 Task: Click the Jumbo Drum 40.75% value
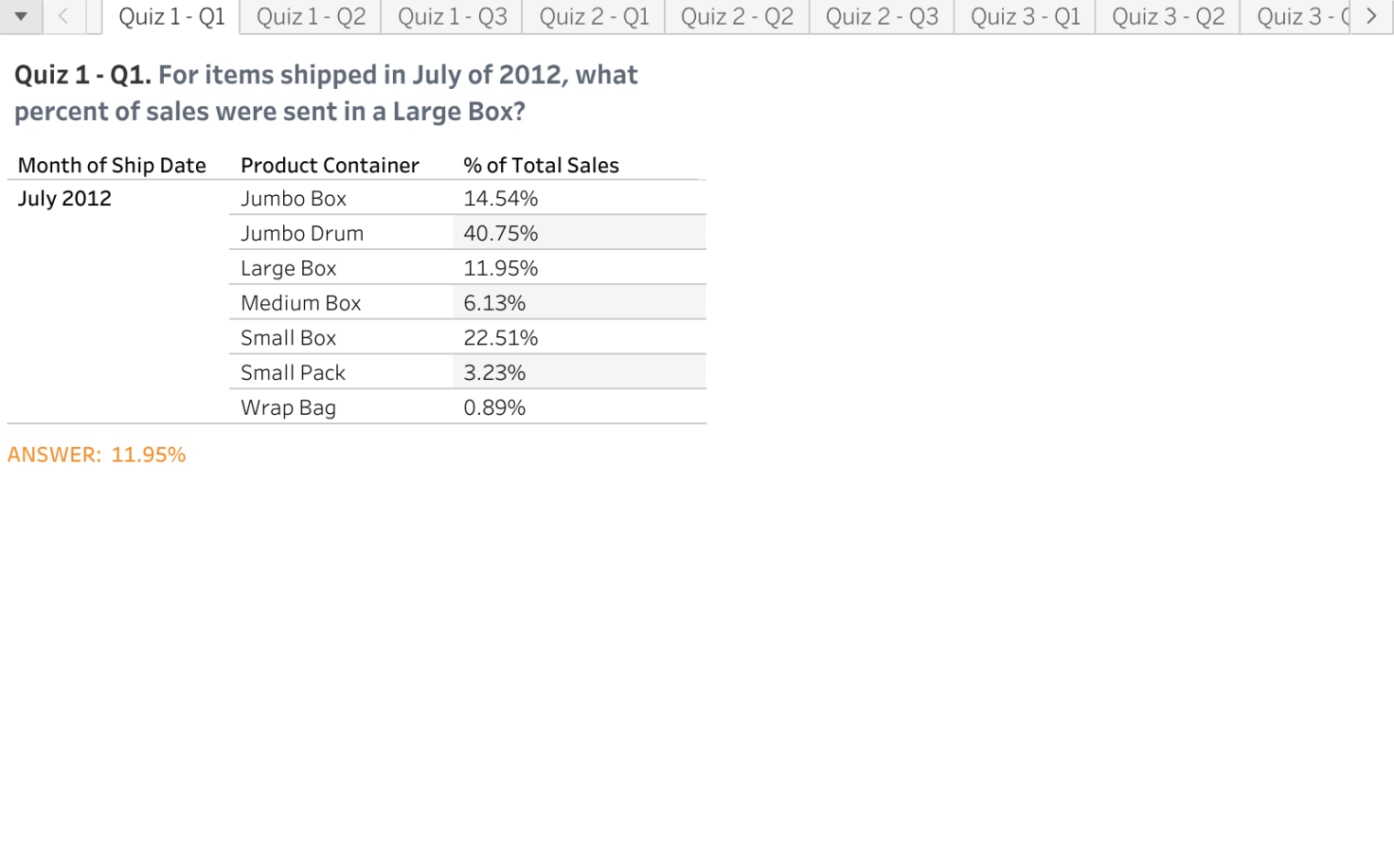pos(500,233)
